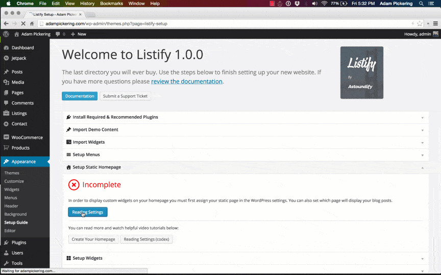Click the volume icon in menu bar
441x275 pixels.
point(315,4)
